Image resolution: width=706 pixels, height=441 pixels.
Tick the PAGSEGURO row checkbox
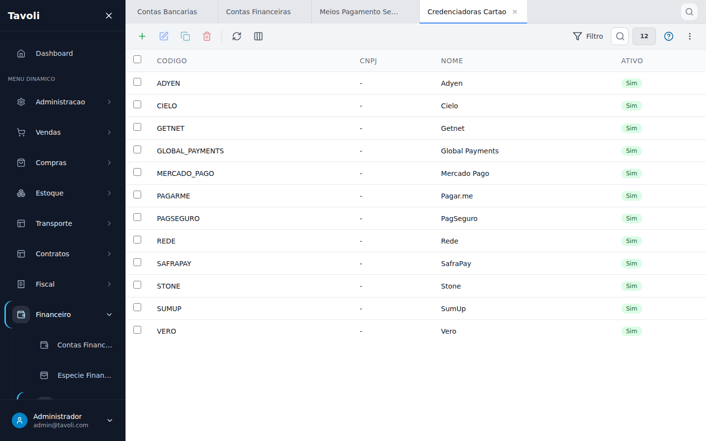point(137,217)
